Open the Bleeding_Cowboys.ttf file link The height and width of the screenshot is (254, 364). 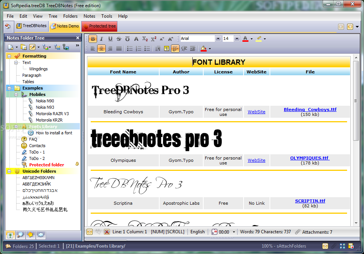click(x=310, y=110)
